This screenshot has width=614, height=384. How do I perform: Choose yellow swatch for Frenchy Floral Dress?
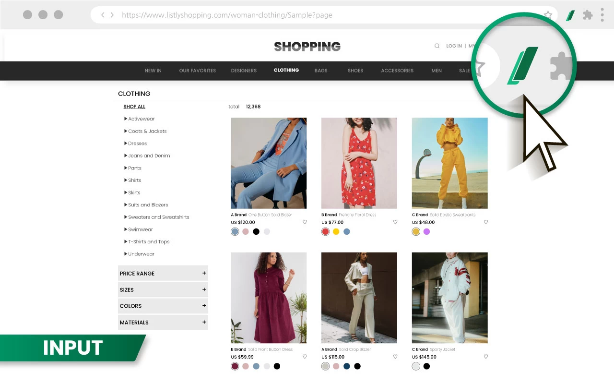click(x=336, y=231)
